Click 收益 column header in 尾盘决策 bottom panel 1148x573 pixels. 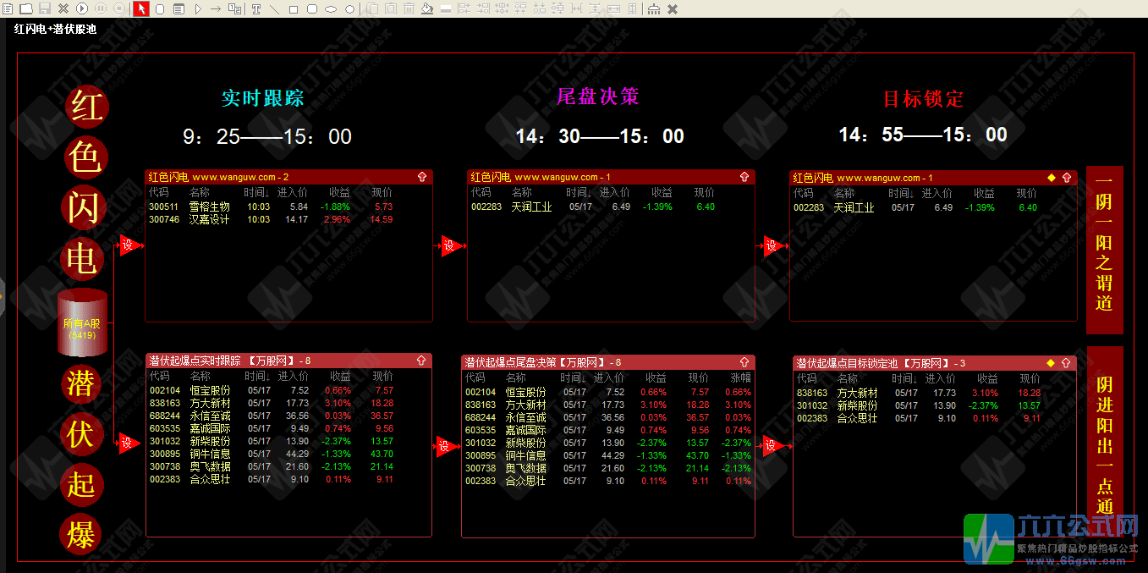656,377
